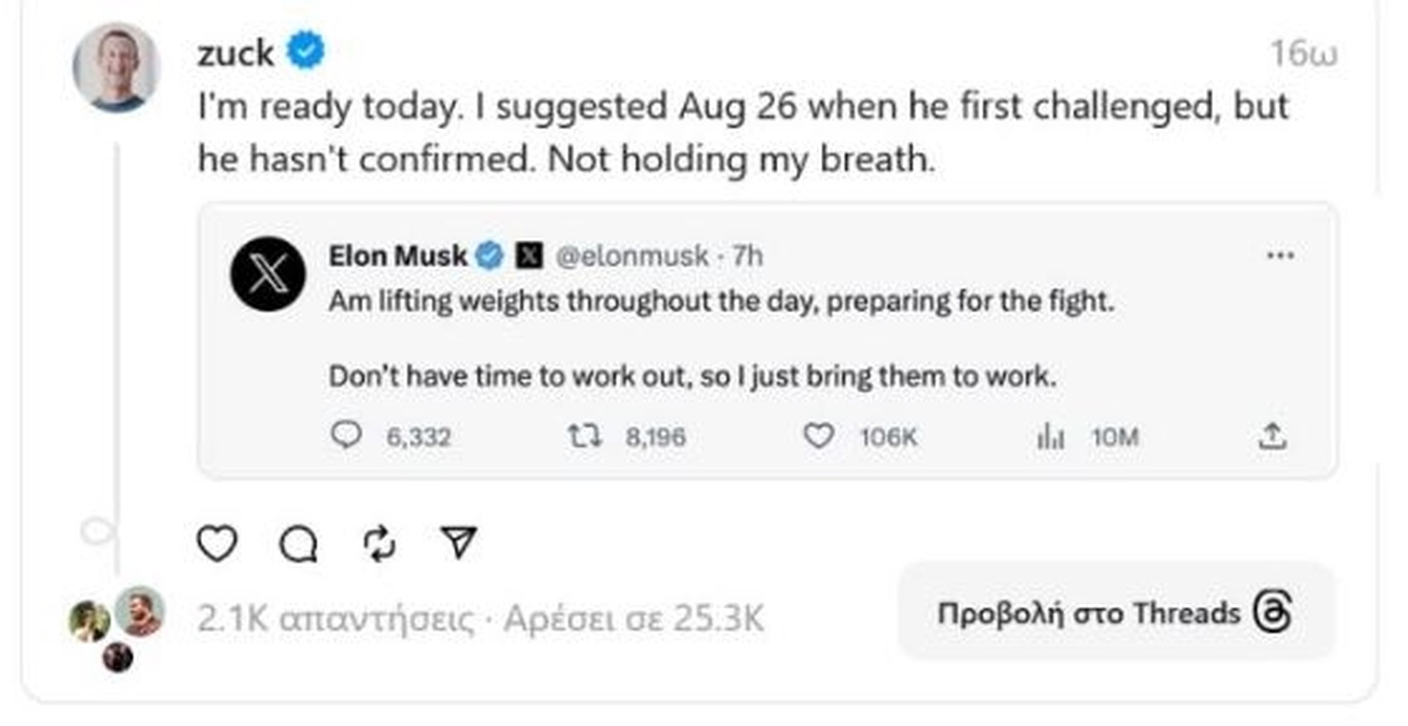View the 2.1K απαντήσεις replies
The width and height of the screenshot is (1408, 726).
click(336, 619)
